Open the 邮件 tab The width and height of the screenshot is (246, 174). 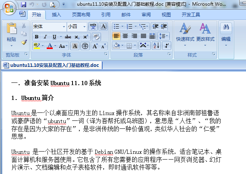click(x=126, y=14)
